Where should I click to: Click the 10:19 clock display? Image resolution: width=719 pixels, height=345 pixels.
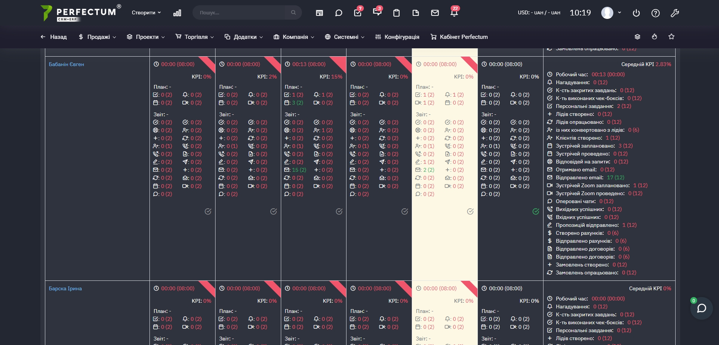tap(580, 13)
